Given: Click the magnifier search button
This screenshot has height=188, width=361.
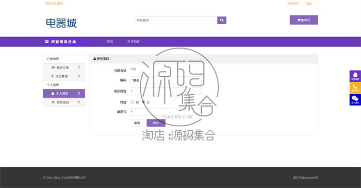Looking at the screenshot, I should 222,20.
